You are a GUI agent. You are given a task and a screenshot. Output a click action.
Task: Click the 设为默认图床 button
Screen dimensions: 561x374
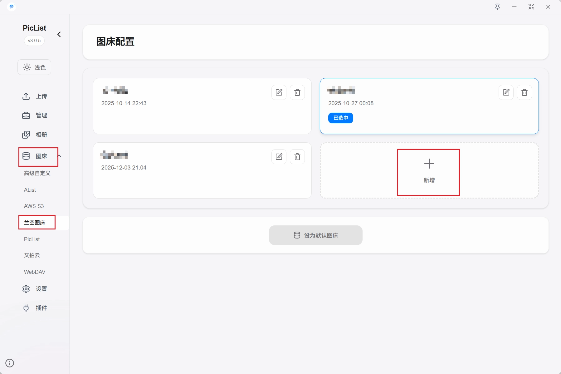315,235
